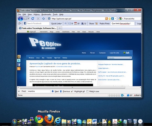Viewport: 152px width, 126px height.
Task: Enable the Match case checkbox
Action: 87,91
